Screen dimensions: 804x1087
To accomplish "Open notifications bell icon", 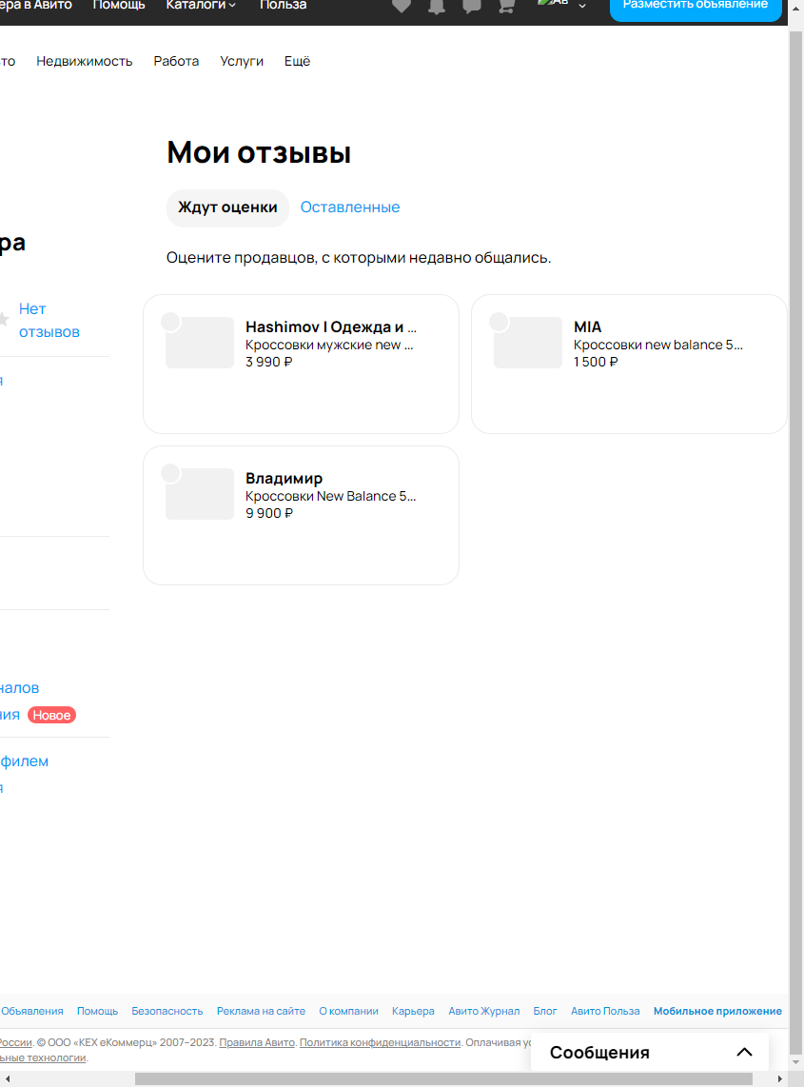I will (x=436, y=7).
